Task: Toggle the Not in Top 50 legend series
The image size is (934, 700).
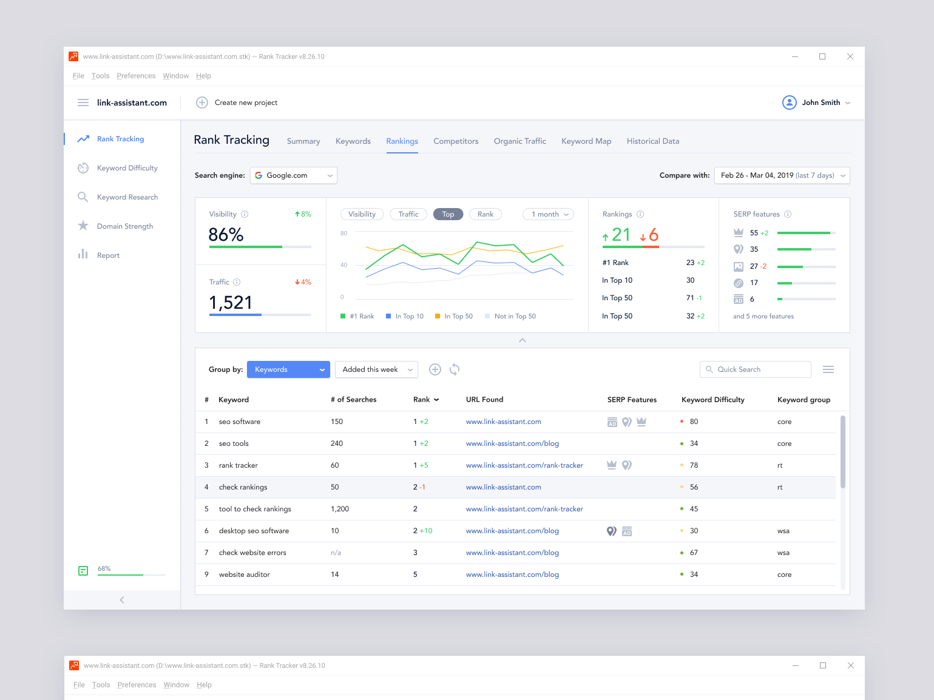Action: pyautogui.click(x=510, y=316)
